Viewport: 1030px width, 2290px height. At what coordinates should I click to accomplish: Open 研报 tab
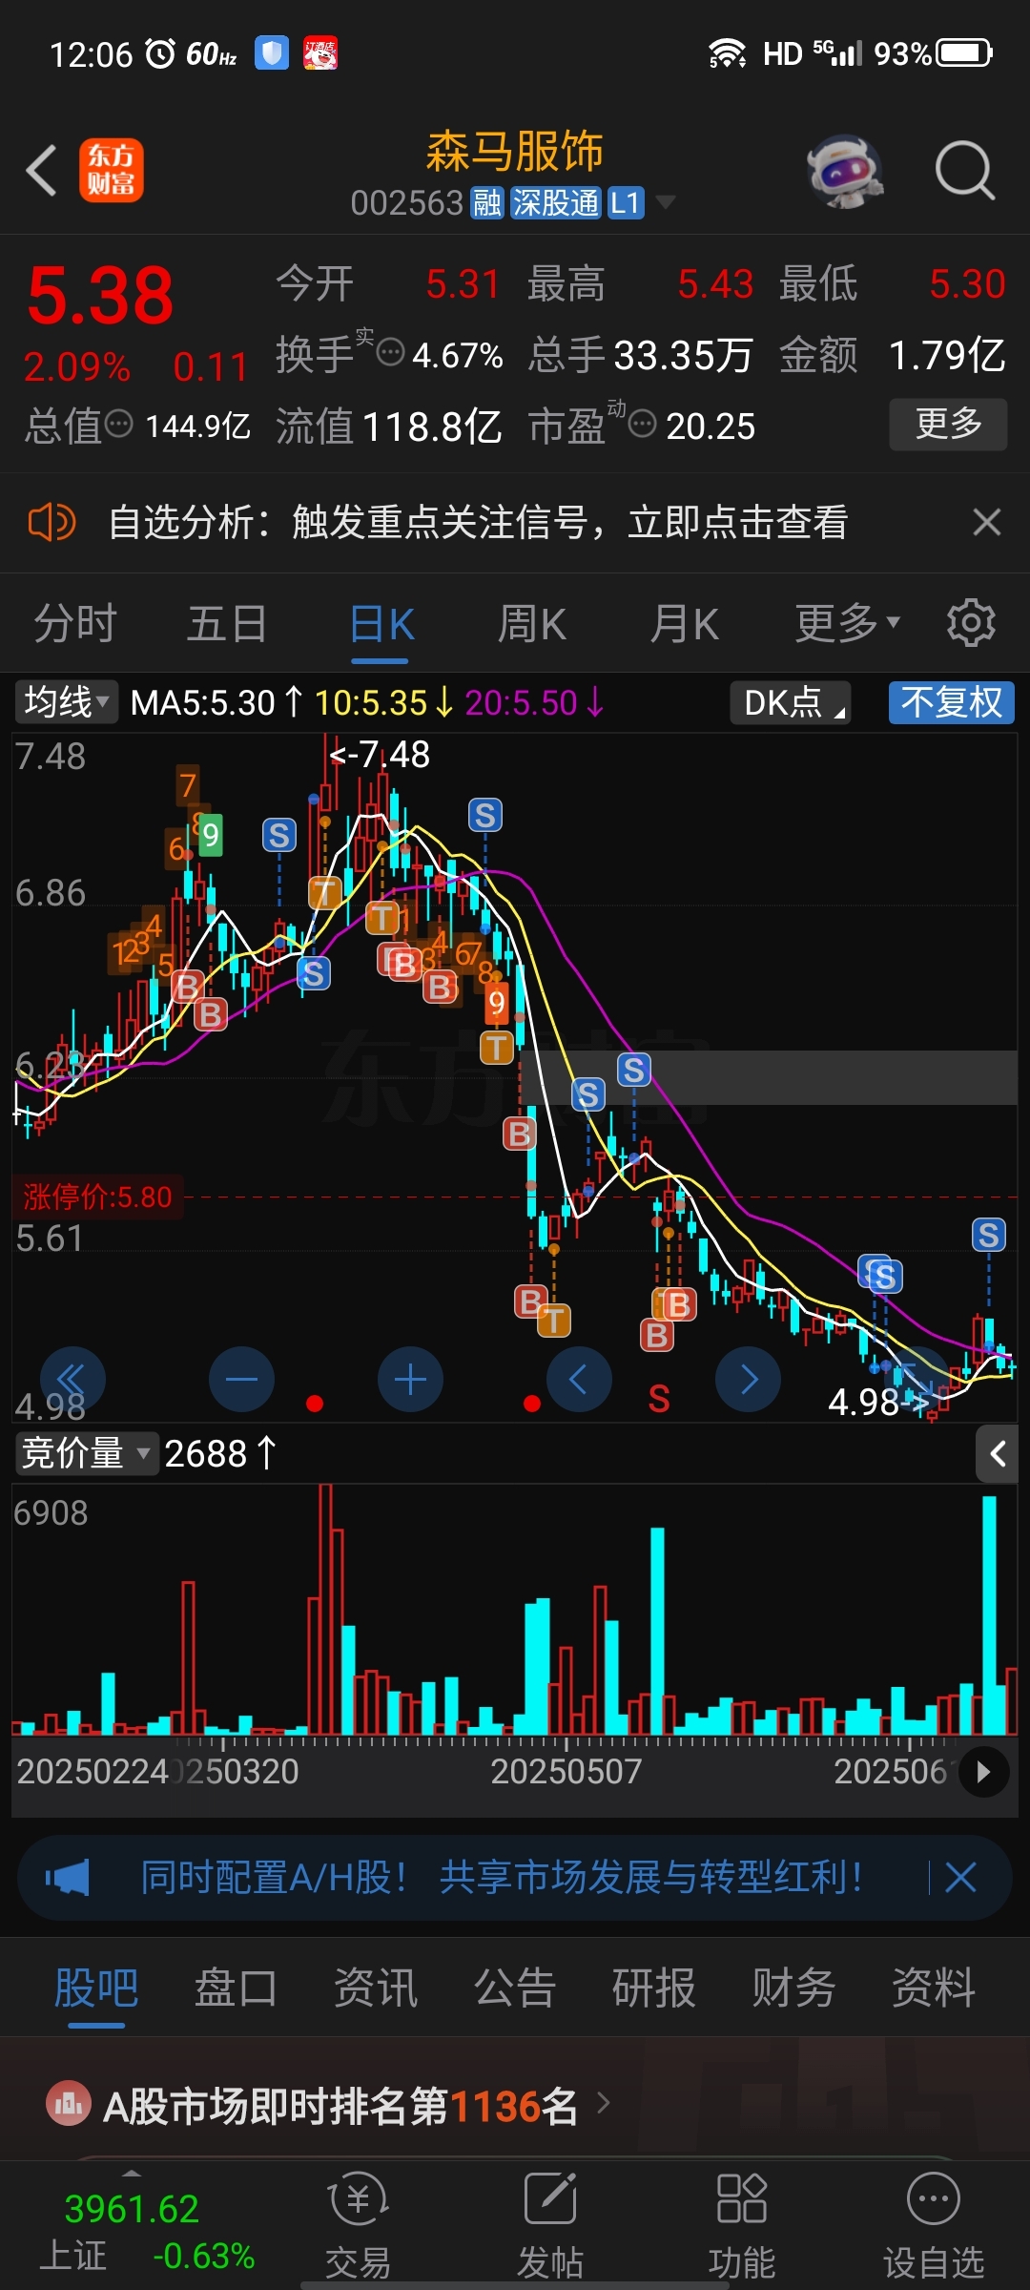[x=654, y=1988]
